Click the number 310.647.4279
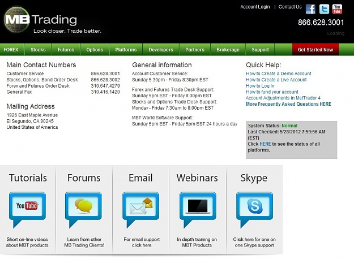354x260 pixels. click(x=105, y=85)
